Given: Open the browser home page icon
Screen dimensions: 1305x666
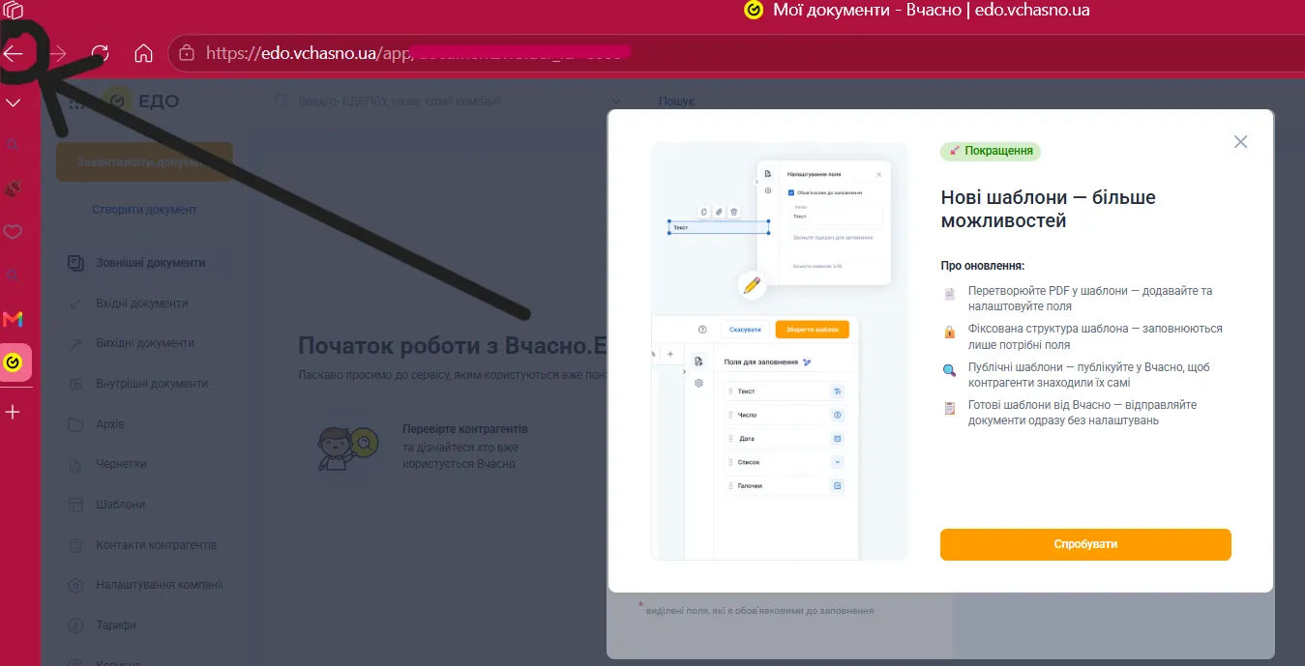Looking at the screenshot, I should pos(143,54).
